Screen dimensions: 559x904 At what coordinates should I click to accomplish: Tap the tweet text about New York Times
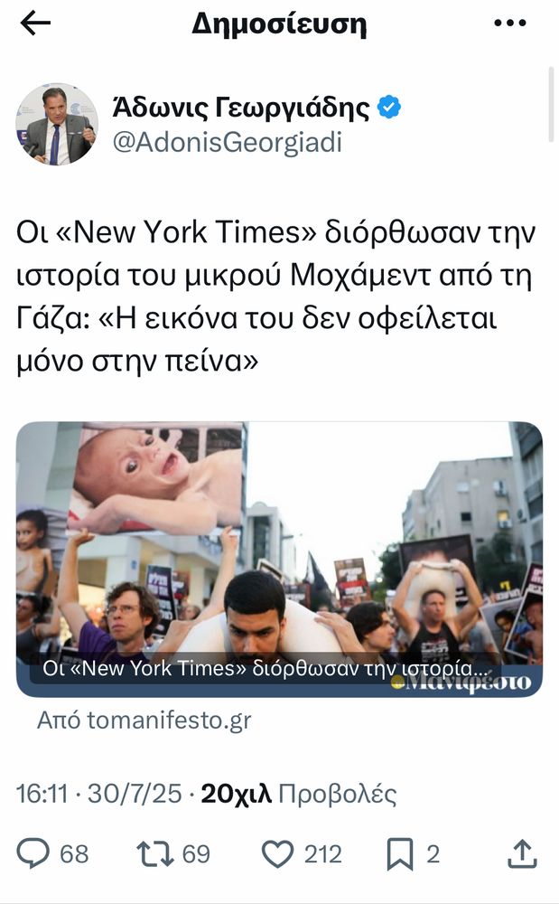click(x=275, y=297)
